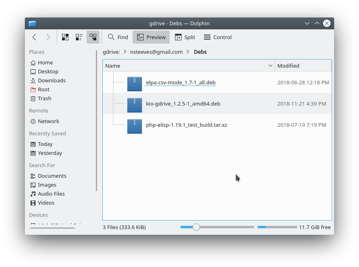Viewport: 359px width, 267px height.
Task: Click the date 2018-07-19 7:19 PM
Action: tap(302, 125)
